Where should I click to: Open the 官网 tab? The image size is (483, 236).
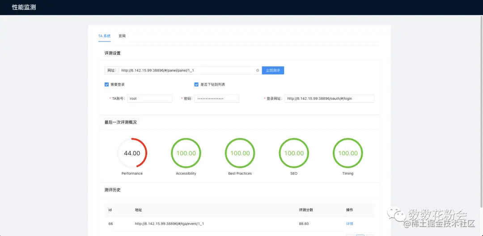(122, 36)
